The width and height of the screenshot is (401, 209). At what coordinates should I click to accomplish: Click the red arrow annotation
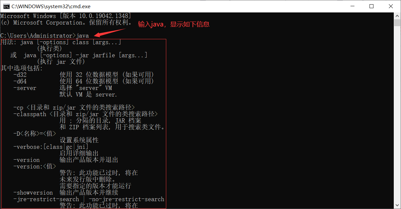110,32
